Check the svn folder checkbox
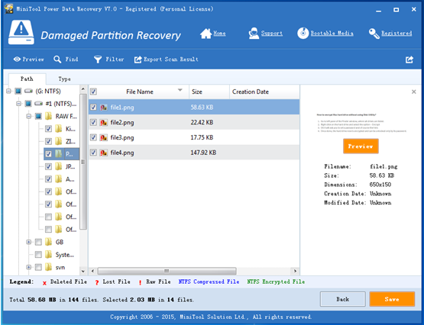 (x=38, y=267)
